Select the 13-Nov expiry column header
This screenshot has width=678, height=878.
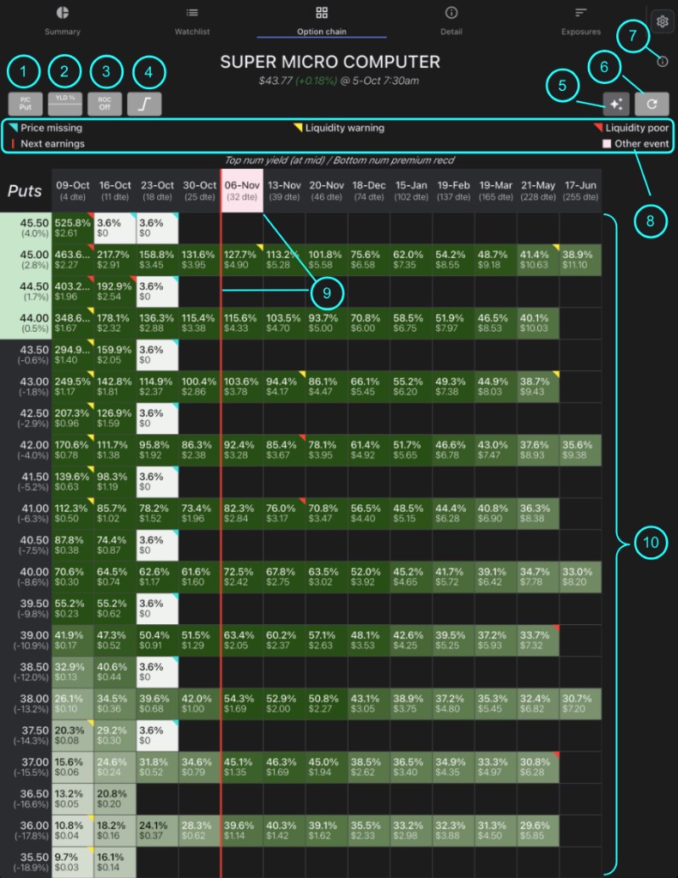pos(284,190)
